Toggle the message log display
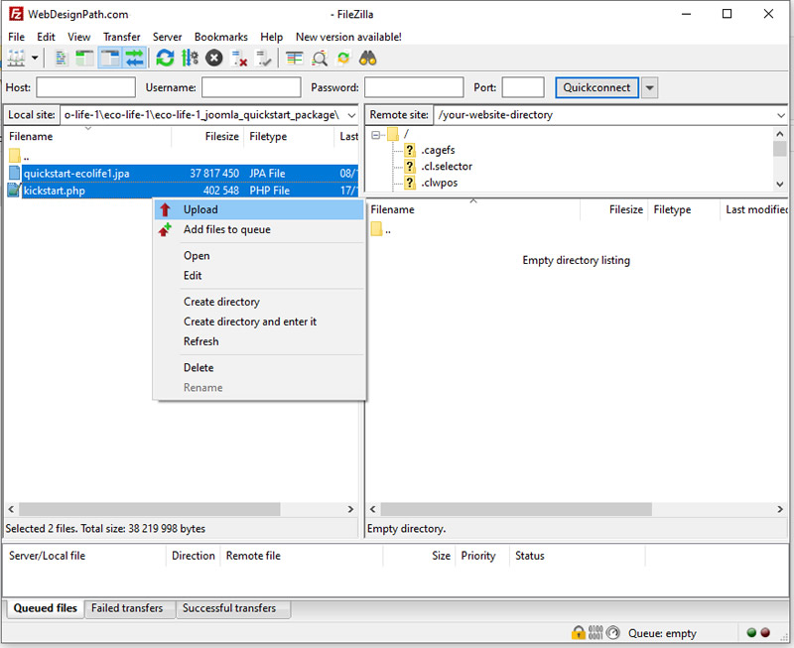This screenshot has height=648, width=794. [61, 59]
